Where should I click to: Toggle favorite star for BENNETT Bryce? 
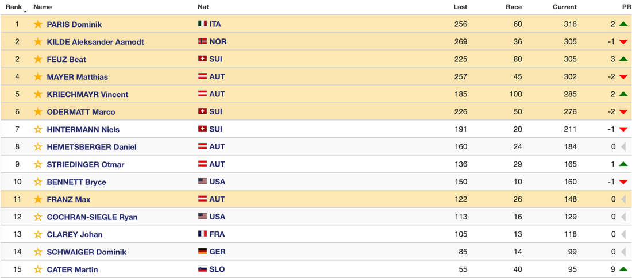coord(38,182)
